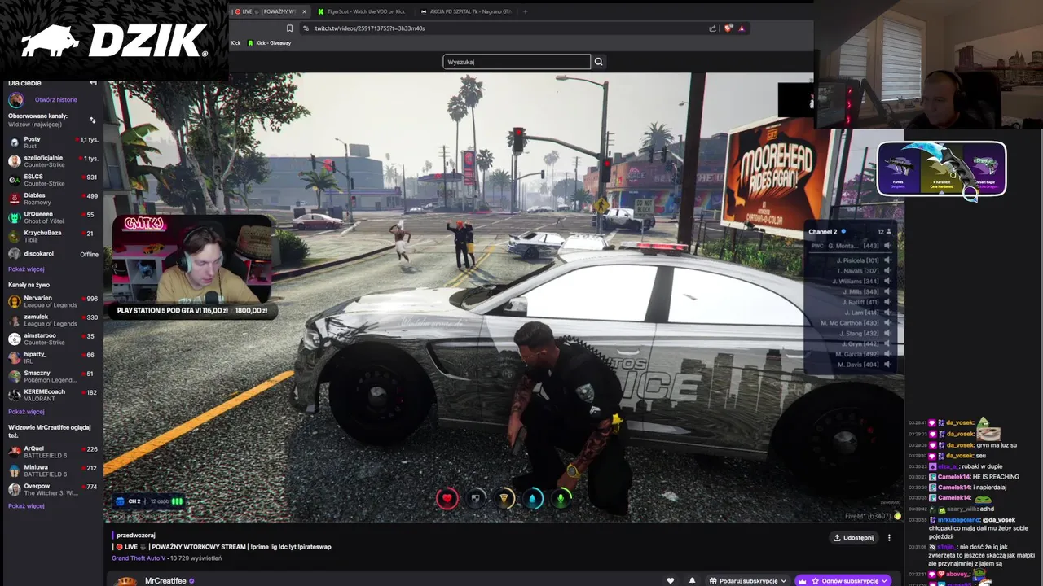Open the Brave Shields lion icon
This screenshot has height=586, width=1043.
coord(728,28)
